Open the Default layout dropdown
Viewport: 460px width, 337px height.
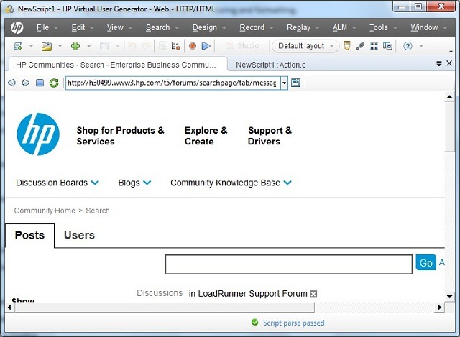click(305, 46)
